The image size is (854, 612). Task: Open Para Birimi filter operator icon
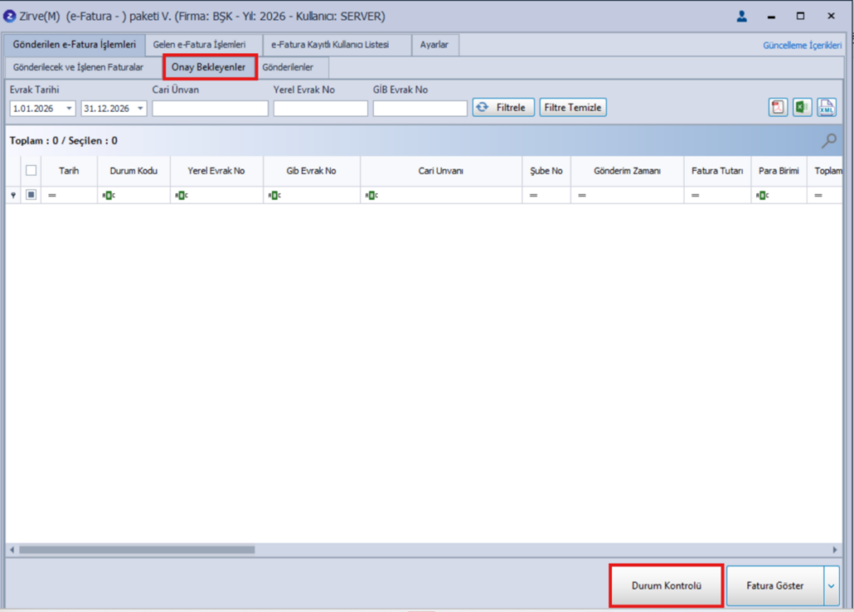[762, 195]
